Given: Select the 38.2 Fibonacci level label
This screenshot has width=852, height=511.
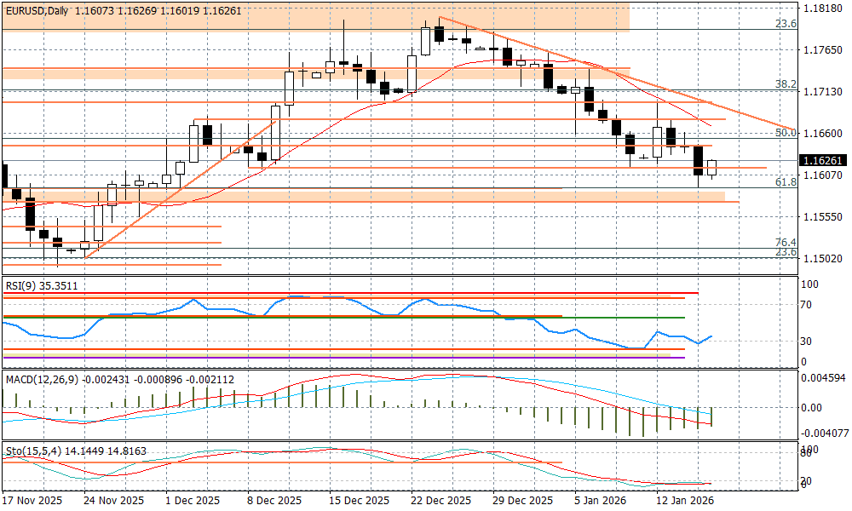Looking at the screenshot, I should [x=786, y=84].
